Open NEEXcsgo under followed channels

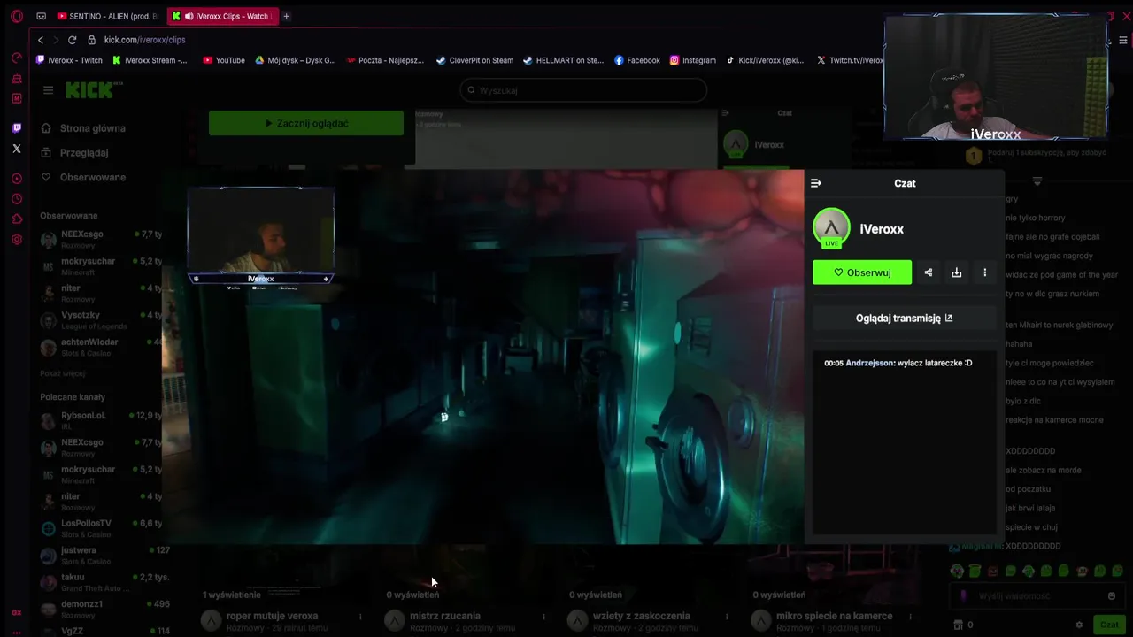click(x=101, y=239)
